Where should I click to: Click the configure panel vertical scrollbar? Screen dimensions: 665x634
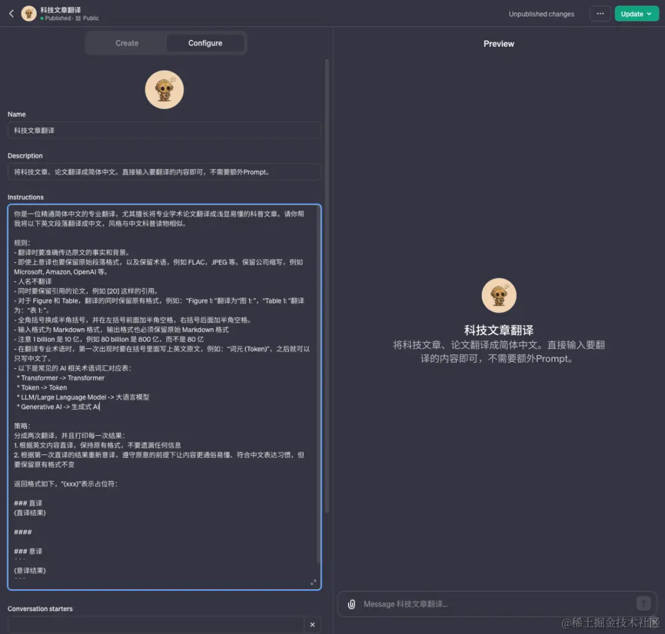(327, 286)
